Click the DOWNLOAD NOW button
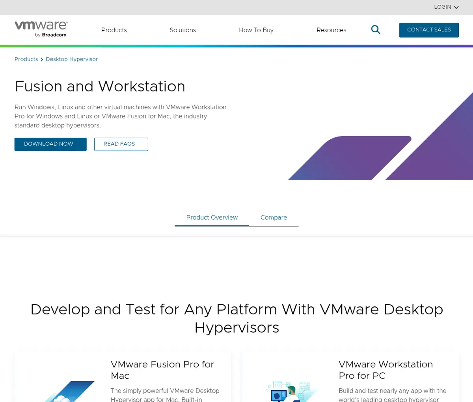The image size is (473, 402). coord(50,144)
